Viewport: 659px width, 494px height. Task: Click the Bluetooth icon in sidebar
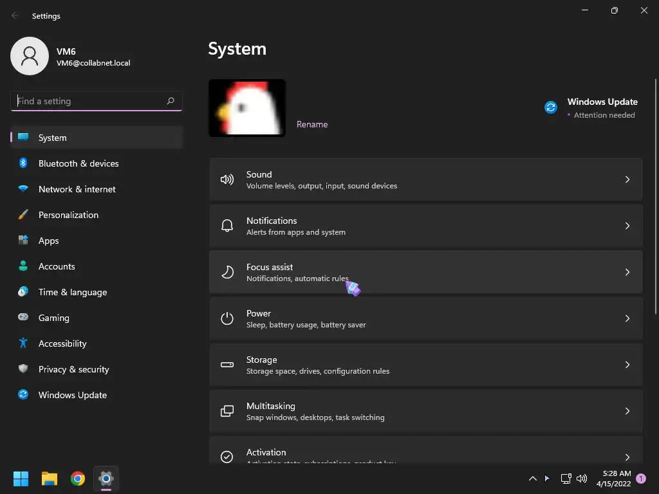point(23,163)
